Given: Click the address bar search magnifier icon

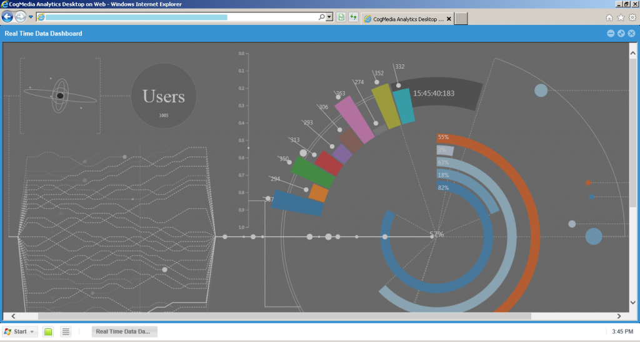Looking at the screenshot, I should click(322, 17).
